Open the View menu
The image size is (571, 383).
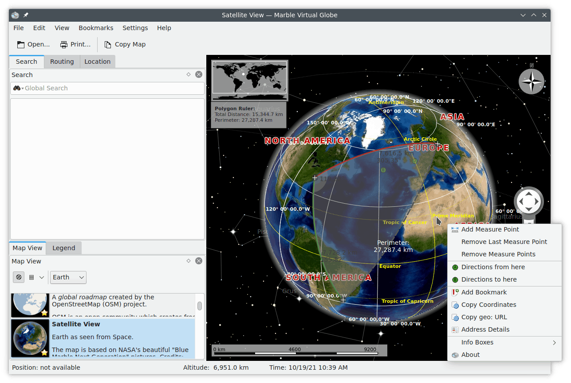pyautogui.click(x=62, y=28)
